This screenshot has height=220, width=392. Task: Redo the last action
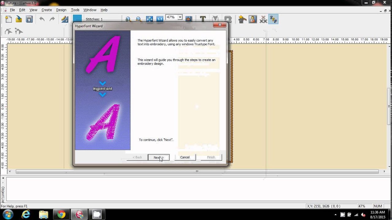pyautogui.click(x=52, y=19)
